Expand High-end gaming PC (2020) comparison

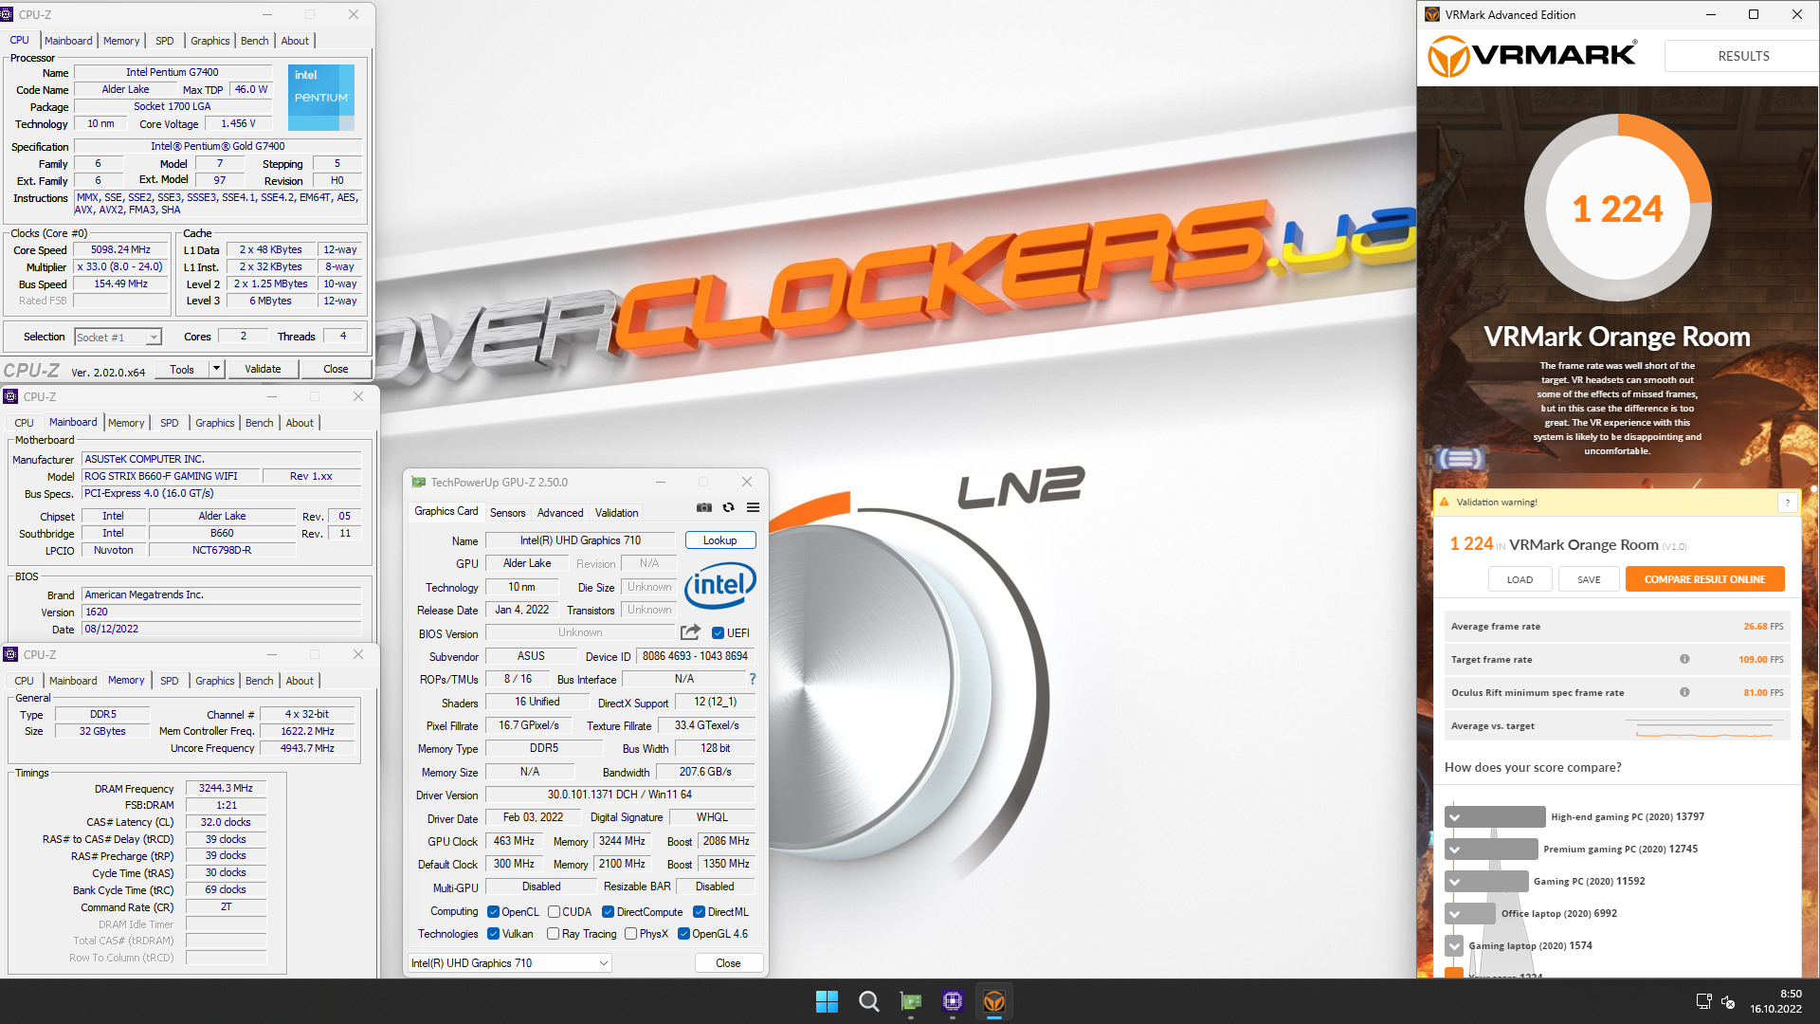pyautogui.click(x=1454, y=816)
